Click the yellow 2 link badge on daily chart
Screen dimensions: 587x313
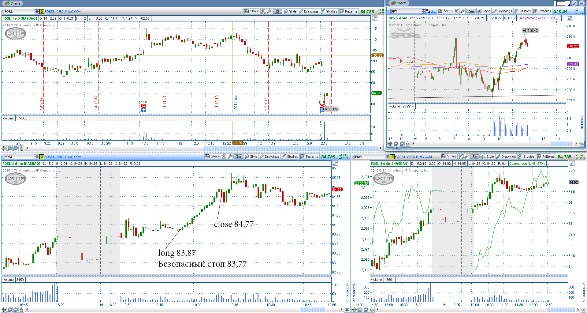point(42,11)
